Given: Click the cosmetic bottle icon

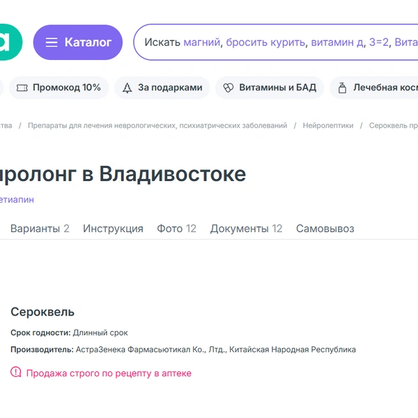Looking at the screenshot, I should [x=342, y=88].
